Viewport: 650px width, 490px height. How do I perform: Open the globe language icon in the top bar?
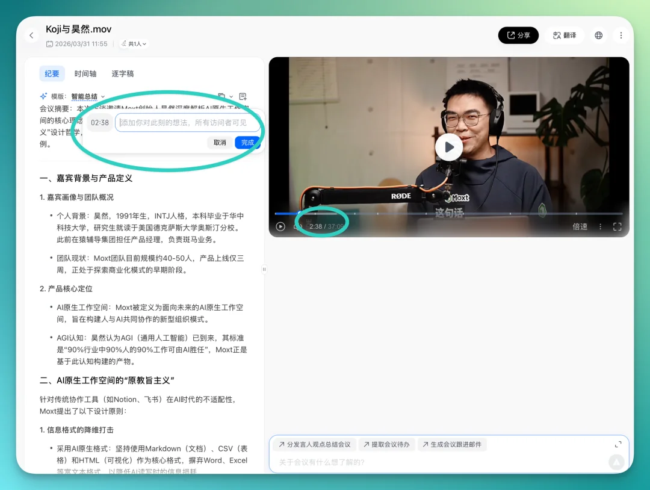pyautogui.click(x=598, y=35)
